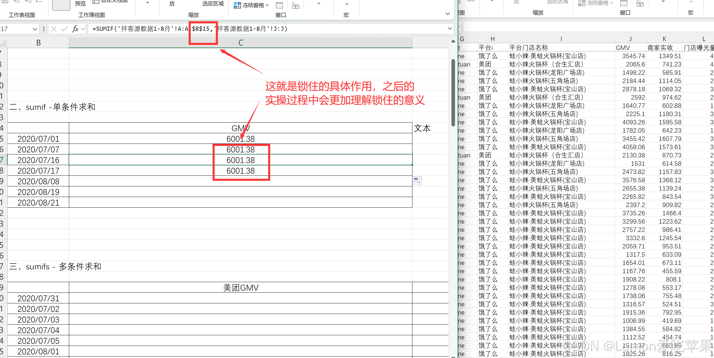Select cell with date 2020/07/04
This screenshot has height=358, width=714.
pyautogui.click(x=38, y=330)
